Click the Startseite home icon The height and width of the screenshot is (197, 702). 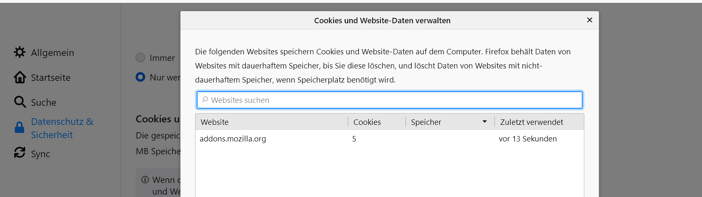point(20,77)
